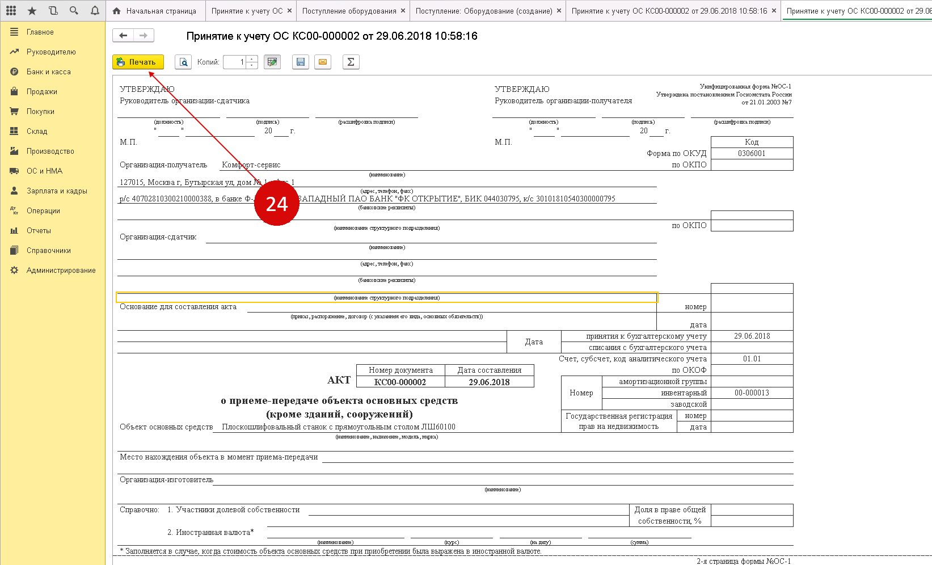Open the sections menu grid icon
This screenshot has height=565, width=932.
pyautogui.click(x=11, y=10)
